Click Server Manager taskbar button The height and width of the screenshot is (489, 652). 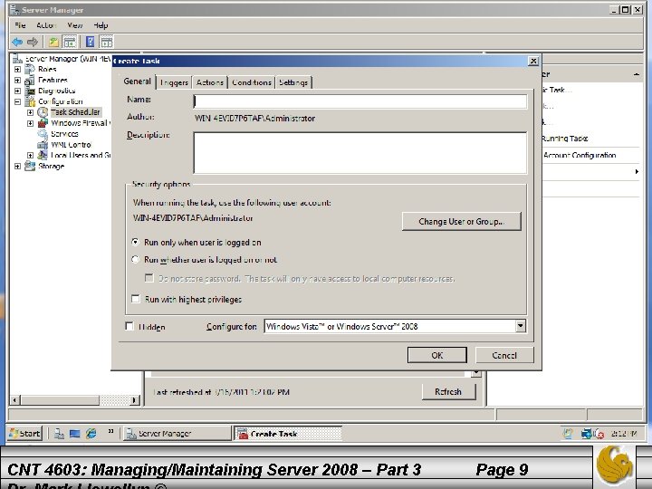[177, 434]
